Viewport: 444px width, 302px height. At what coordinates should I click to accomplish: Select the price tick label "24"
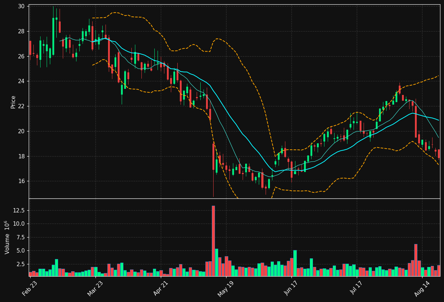(21, 81)
